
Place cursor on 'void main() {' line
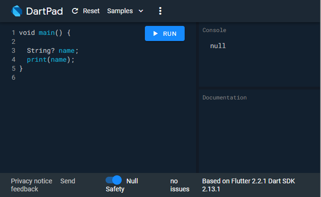(45, 33)
